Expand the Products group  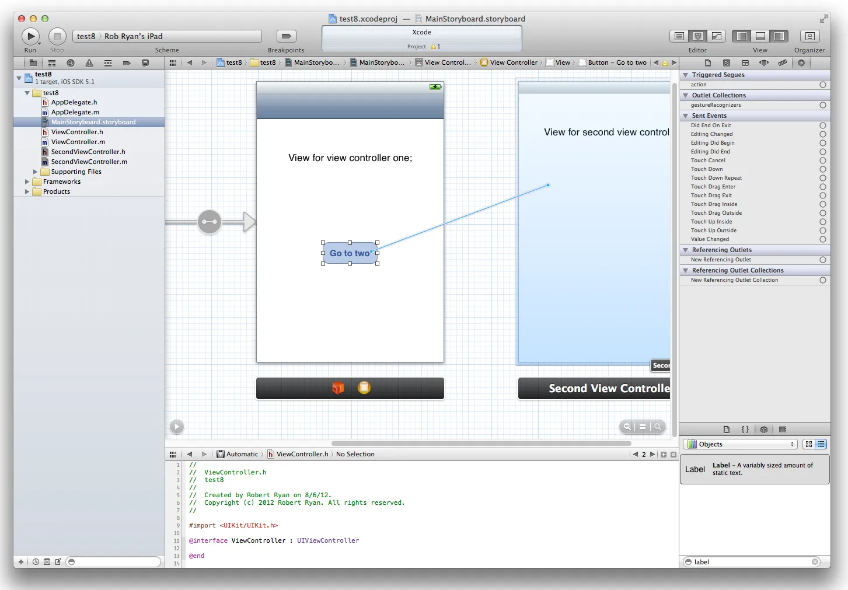(27, 191)
